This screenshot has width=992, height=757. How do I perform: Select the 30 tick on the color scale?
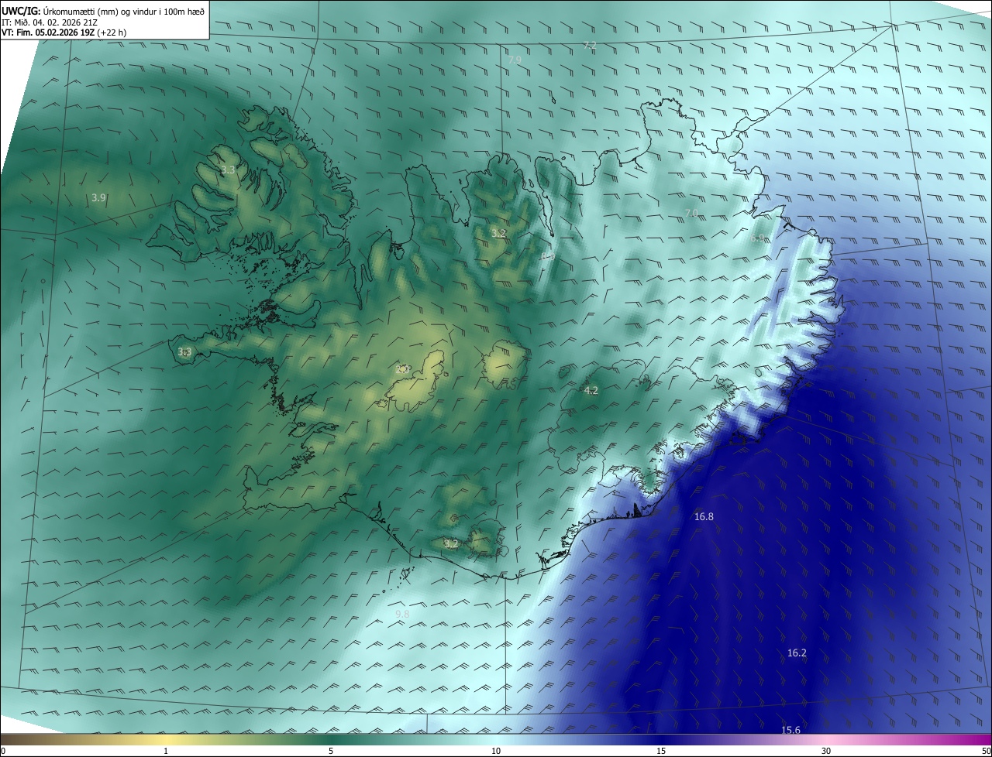[826, 752]
